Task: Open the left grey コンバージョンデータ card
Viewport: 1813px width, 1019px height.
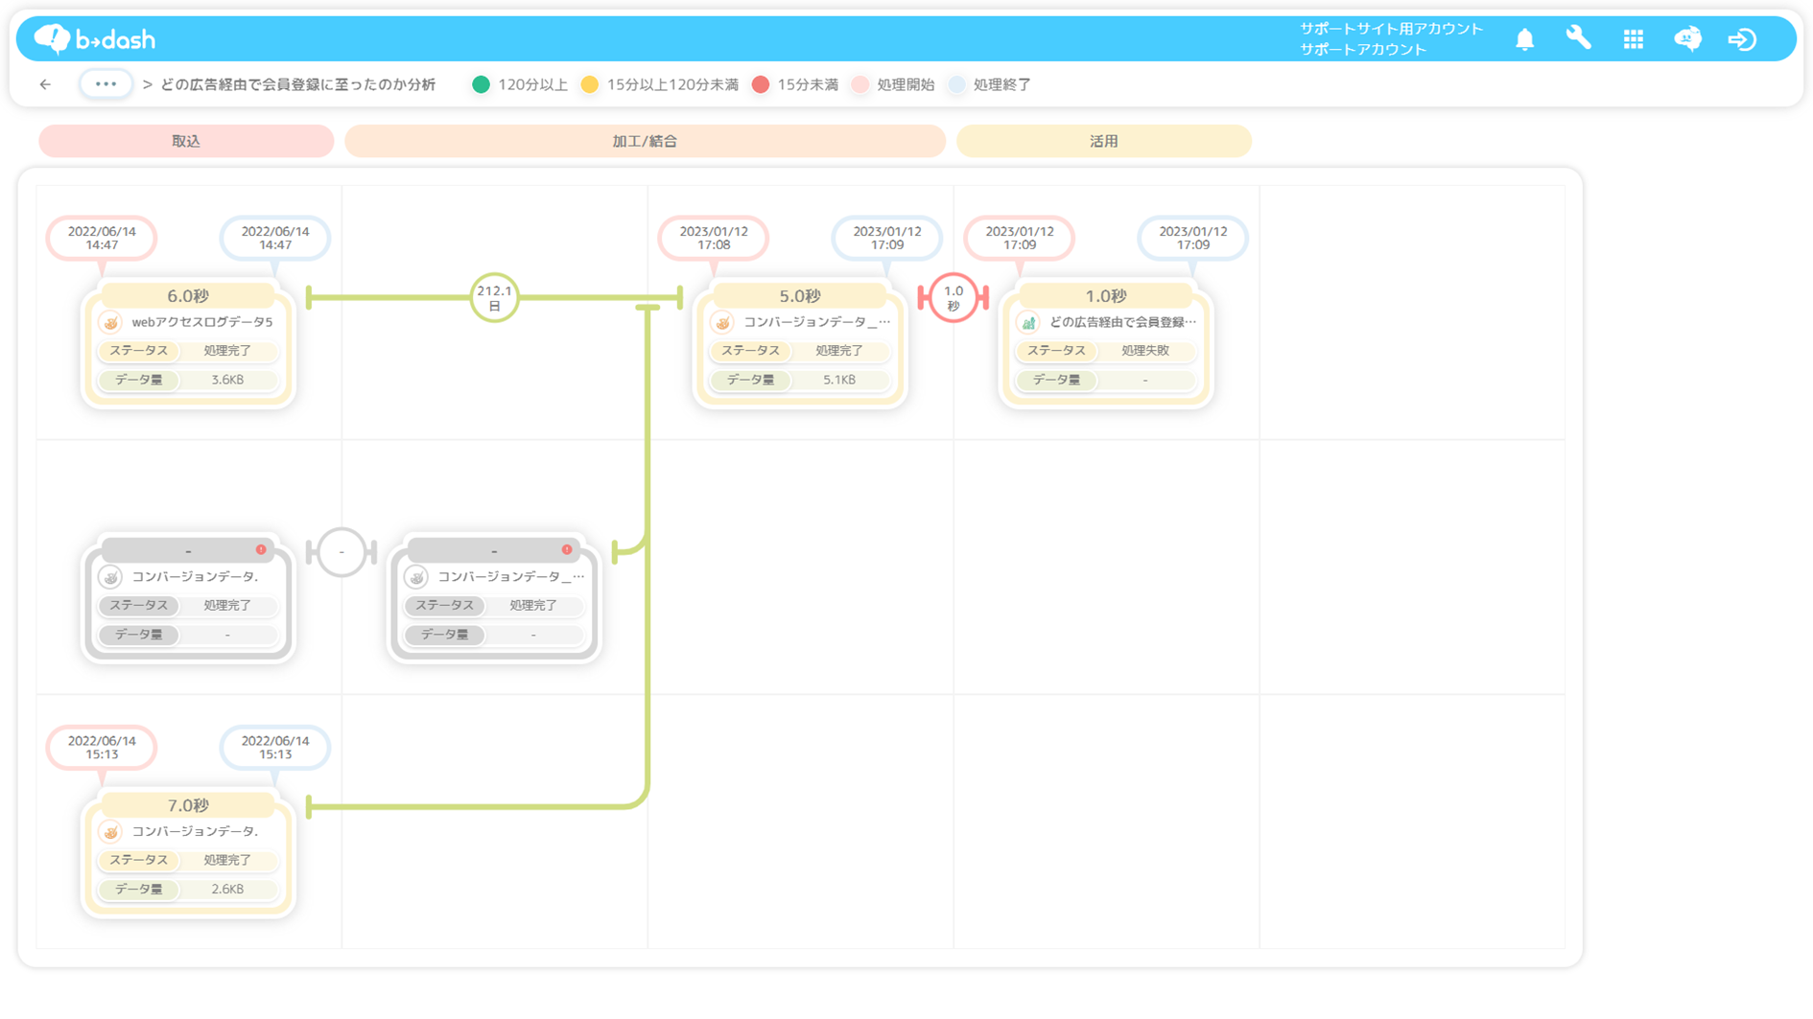Action: click(188, 598)
